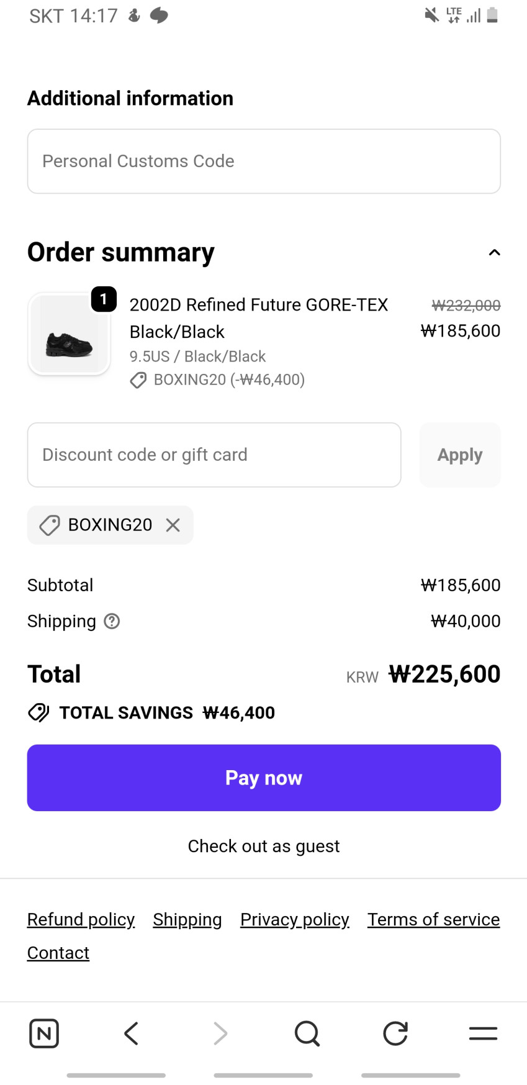Collapse the Order summary section
This screenshot has width=527, height=1085.
494,253
